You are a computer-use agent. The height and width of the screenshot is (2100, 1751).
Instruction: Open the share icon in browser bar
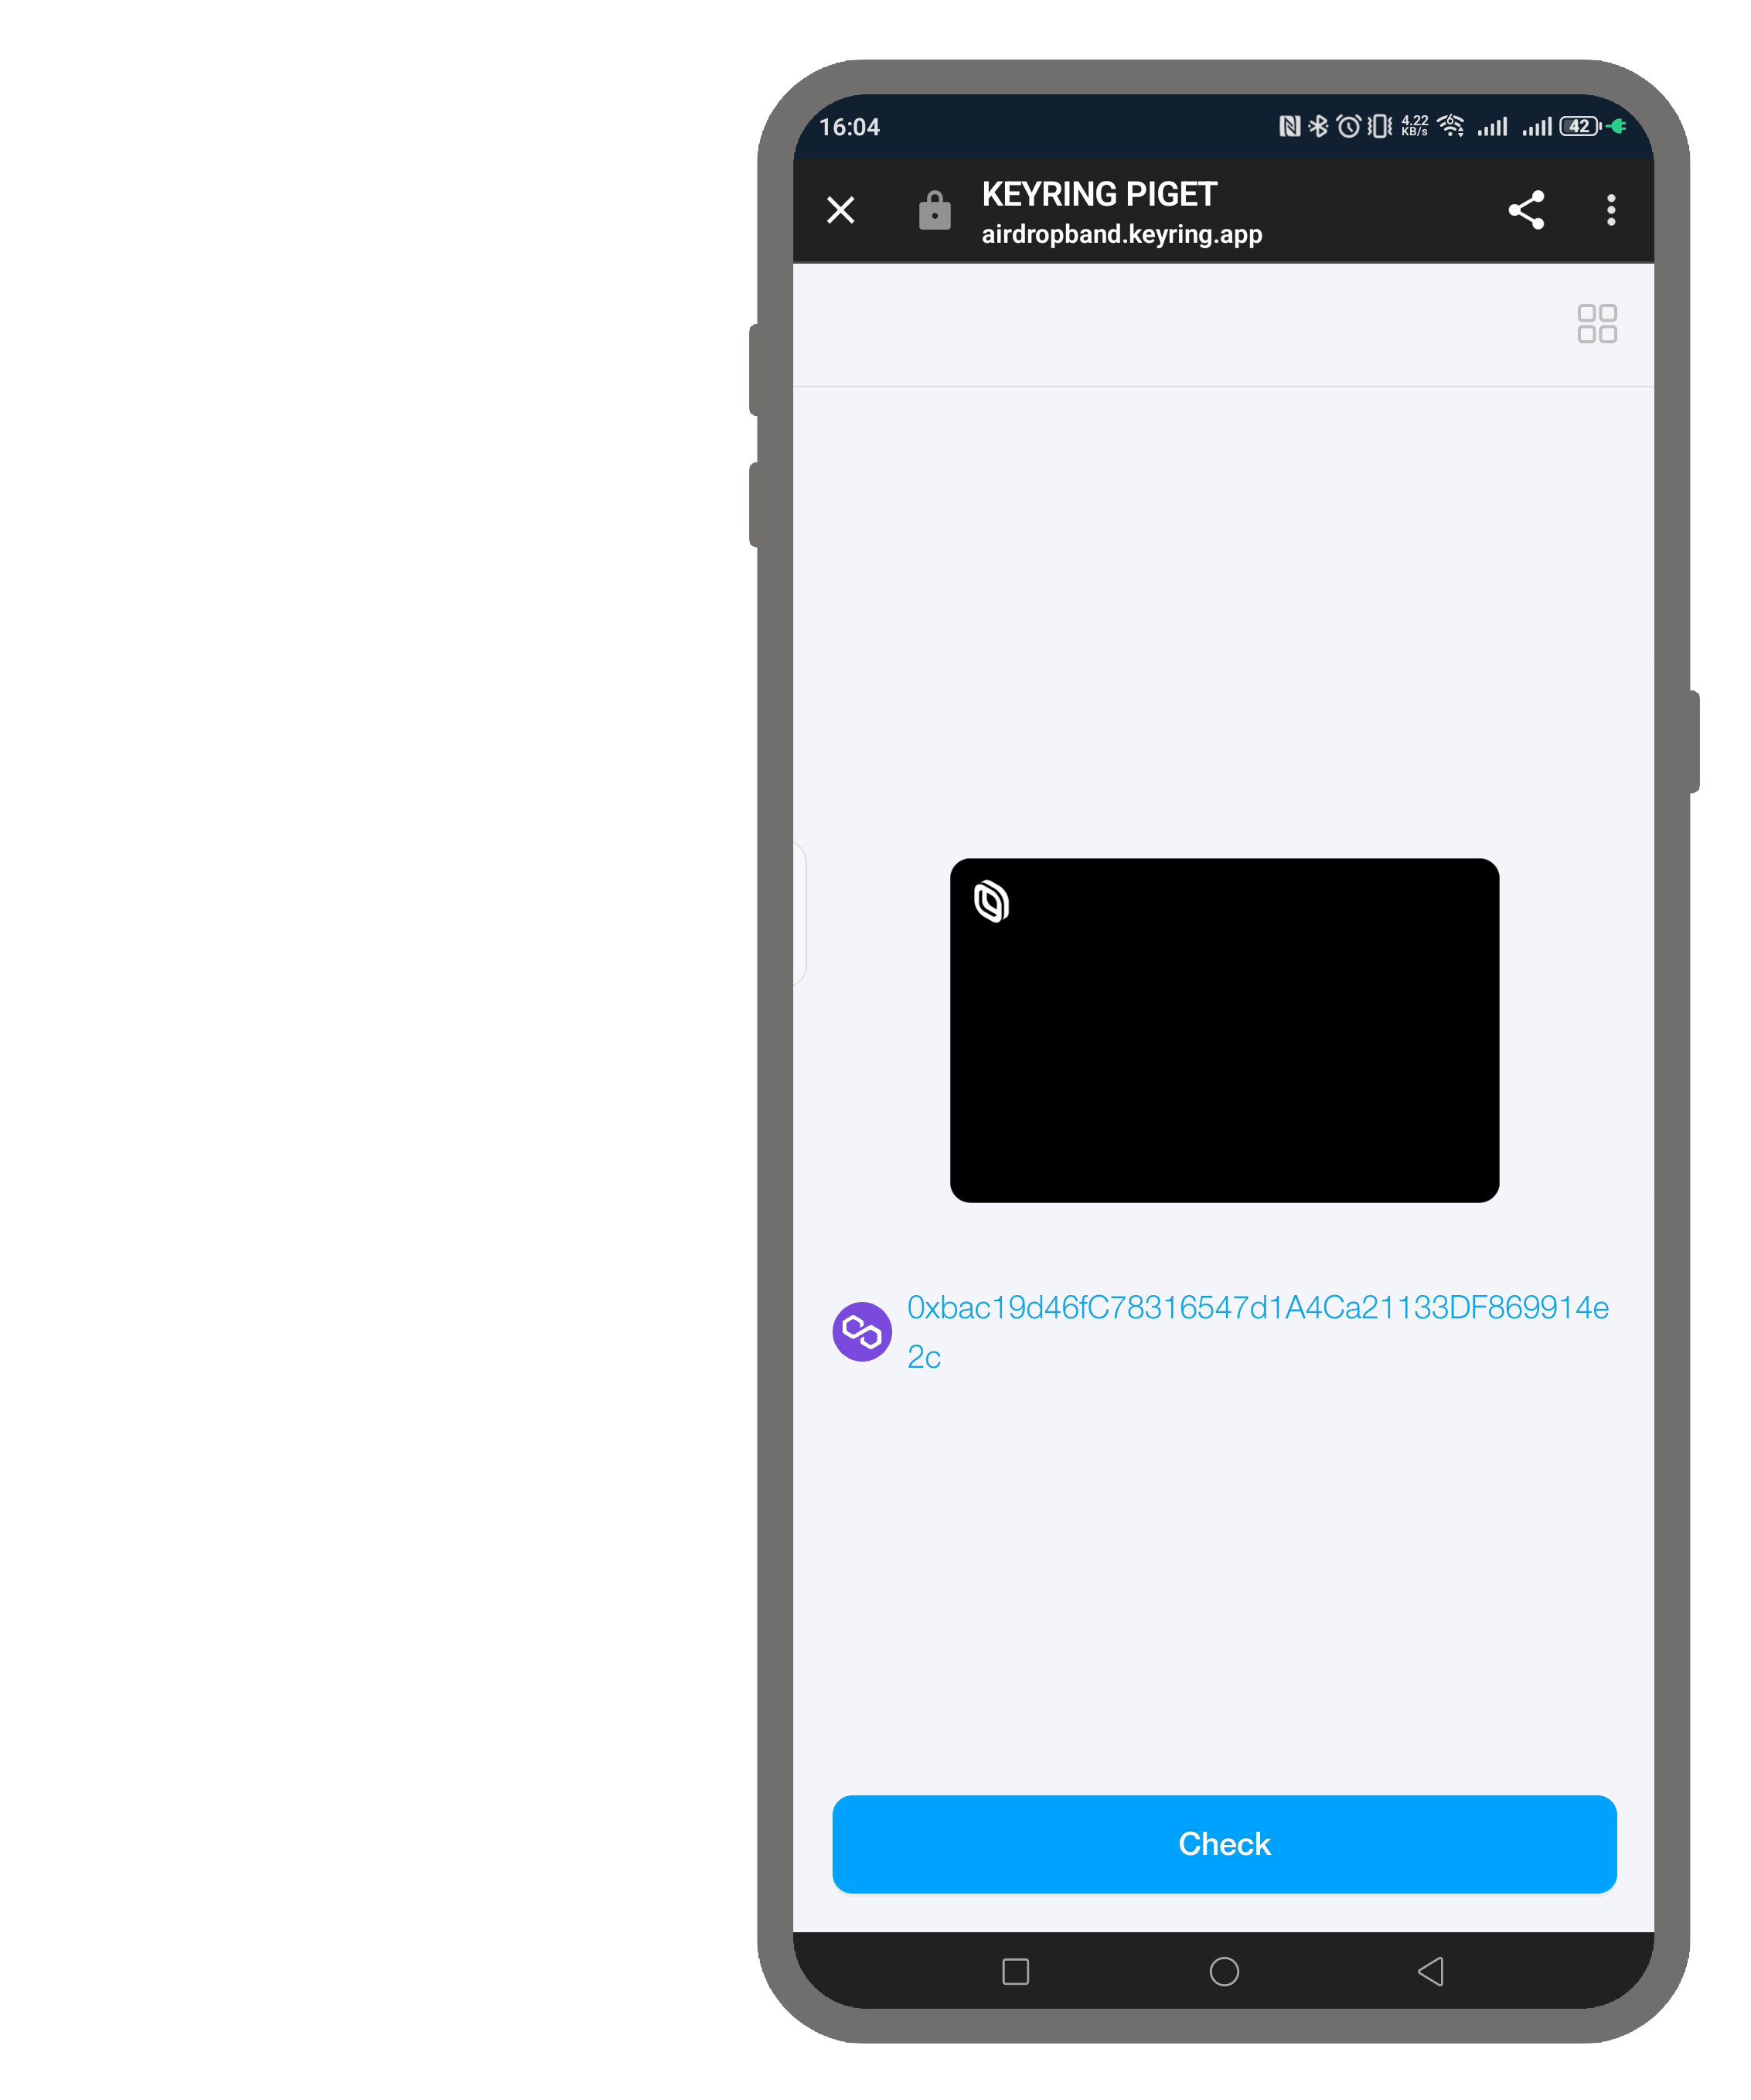1526,210
